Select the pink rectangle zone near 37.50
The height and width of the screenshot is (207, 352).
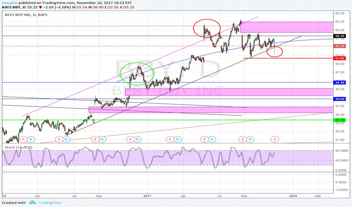[211, 110]
